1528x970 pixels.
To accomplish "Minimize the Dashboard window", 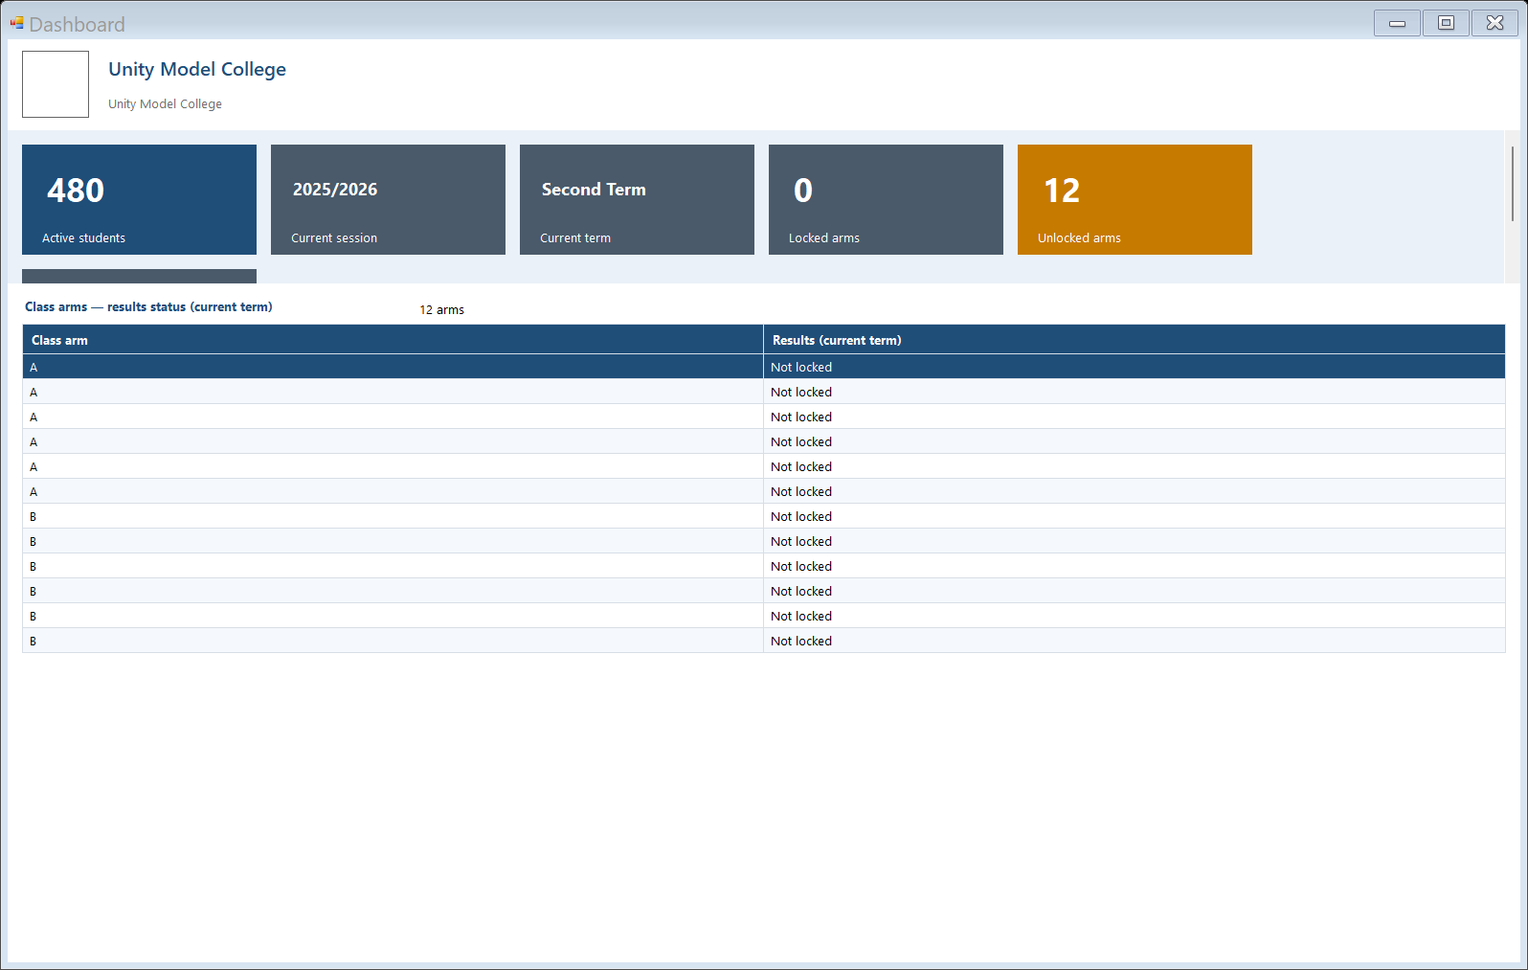I will [x=1397, y=23].
